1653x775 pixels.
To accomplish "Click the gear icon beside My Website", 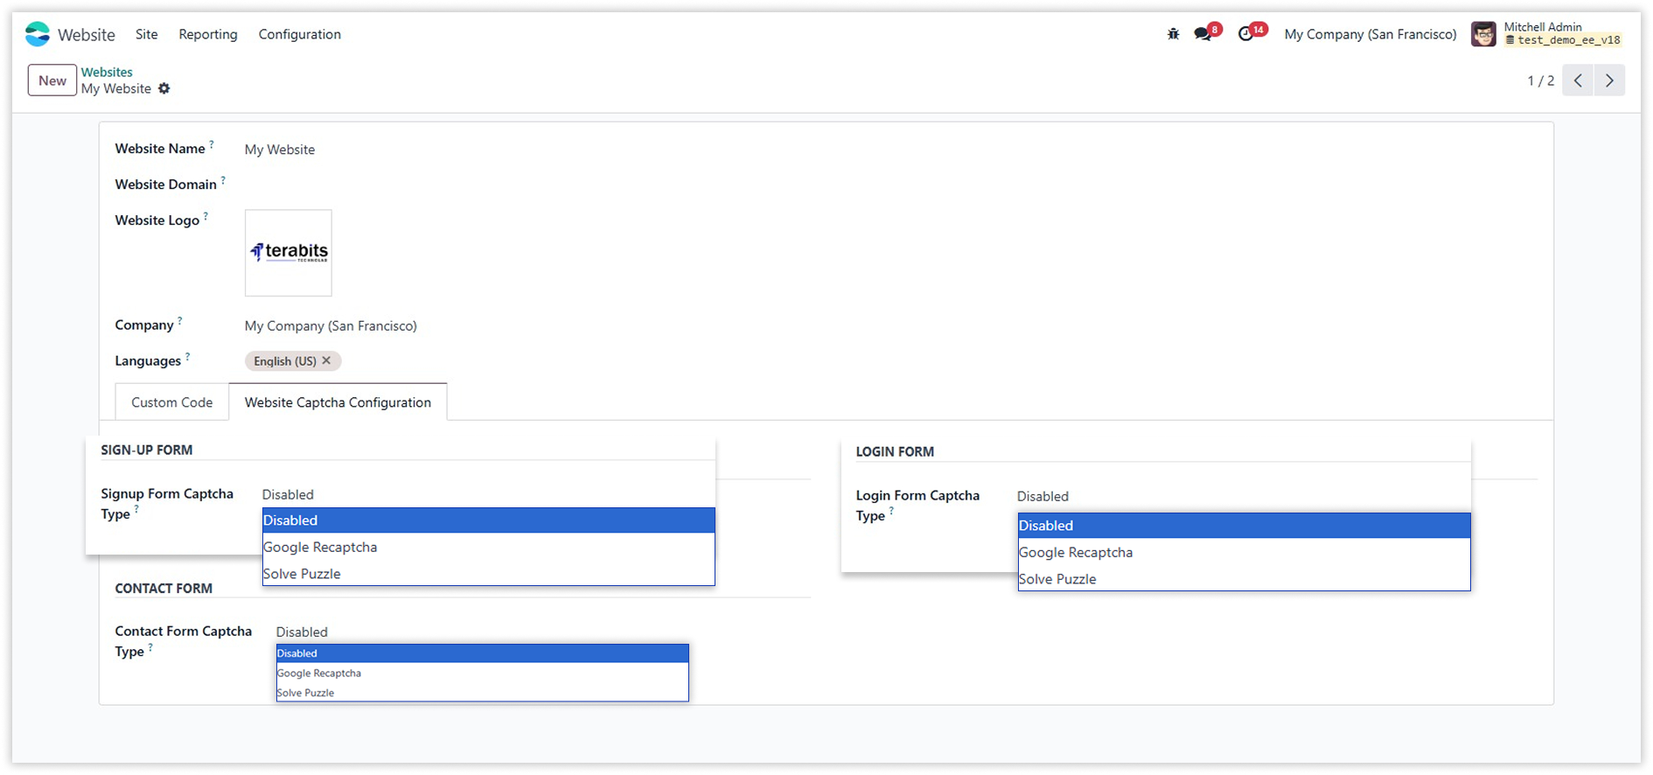I will coord(164,88).
